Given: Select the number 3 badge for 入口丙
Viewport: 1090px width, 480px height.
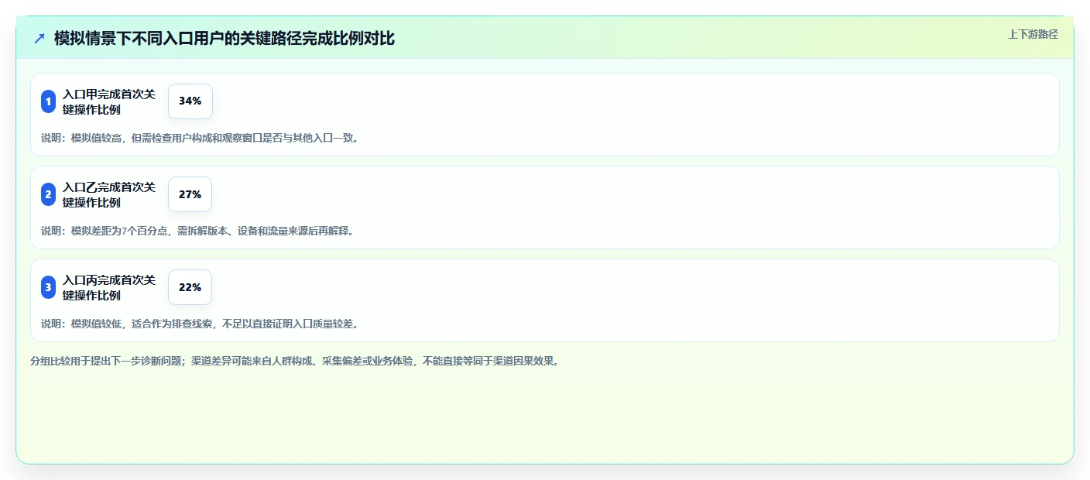Looking at the screenshot, I should 48,287.
